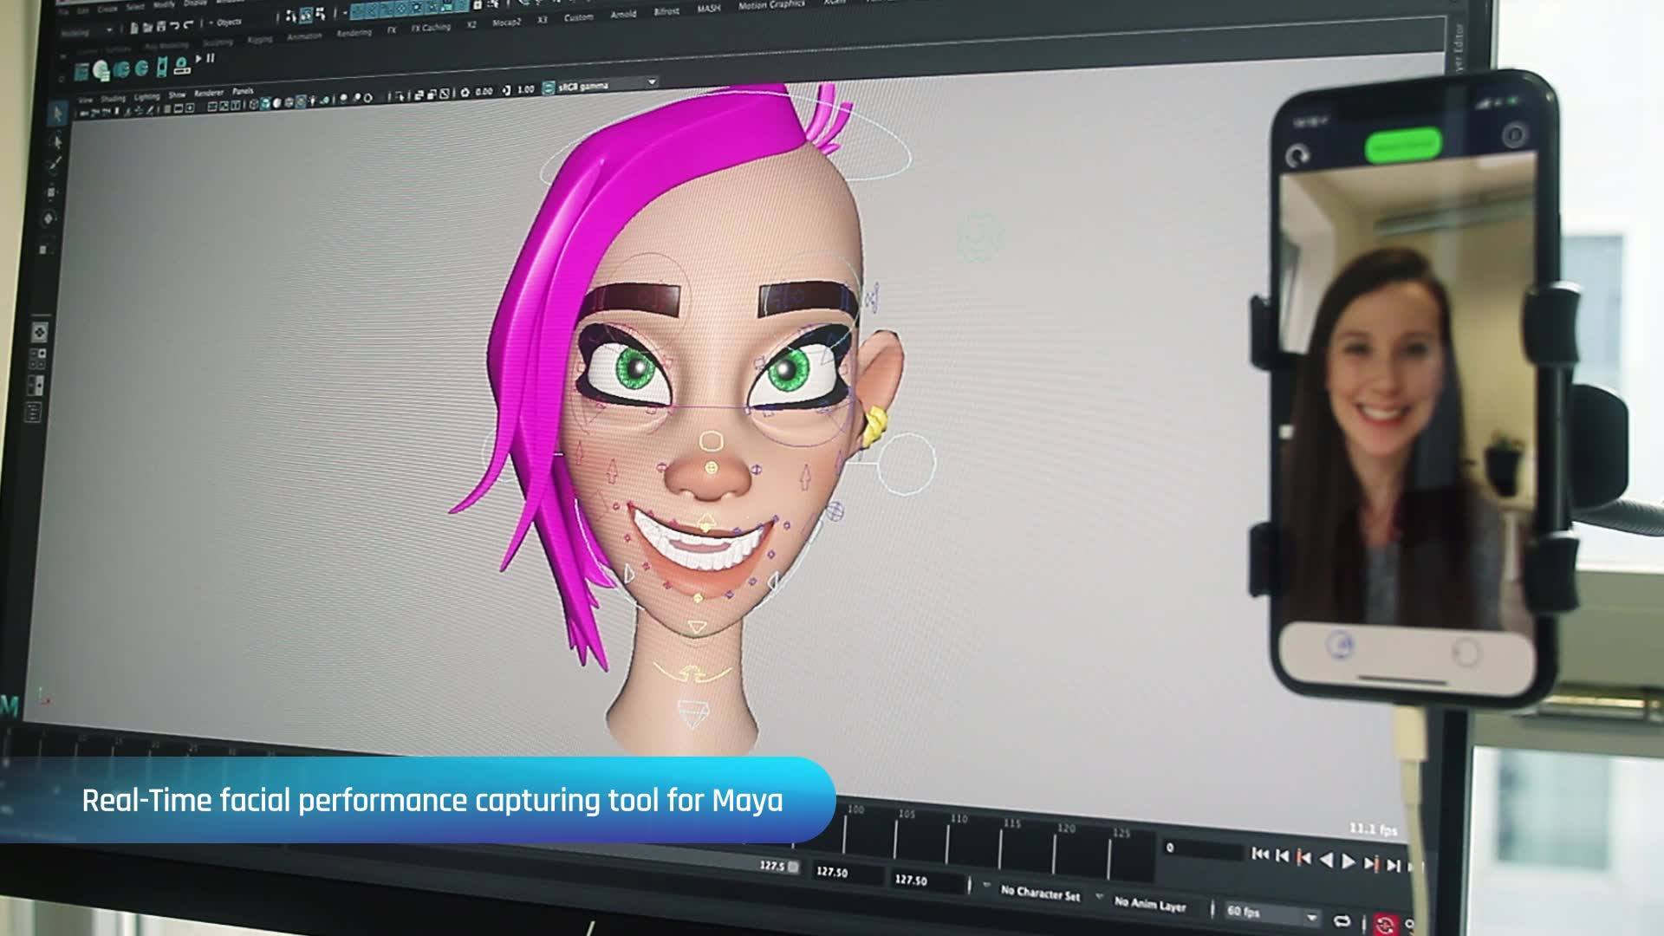Switch to single perspective pane layout

coord(40,332)
